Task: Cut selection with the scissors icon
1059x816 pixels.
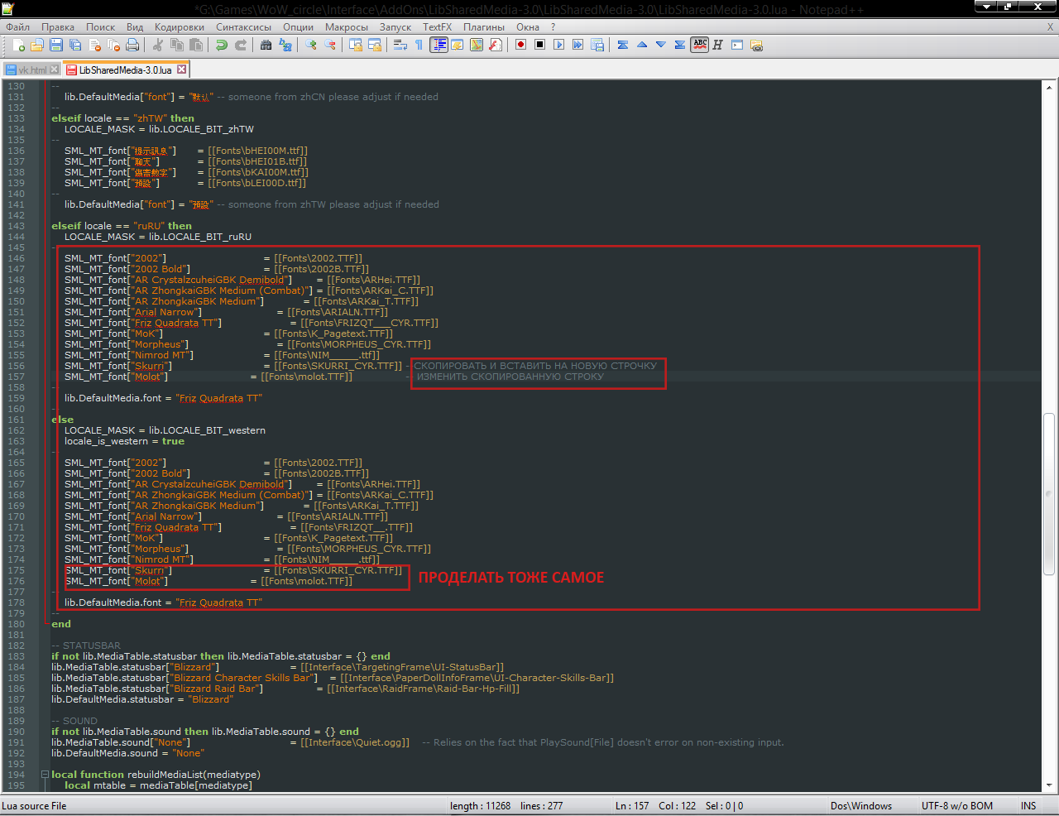Action: point(157,45)
